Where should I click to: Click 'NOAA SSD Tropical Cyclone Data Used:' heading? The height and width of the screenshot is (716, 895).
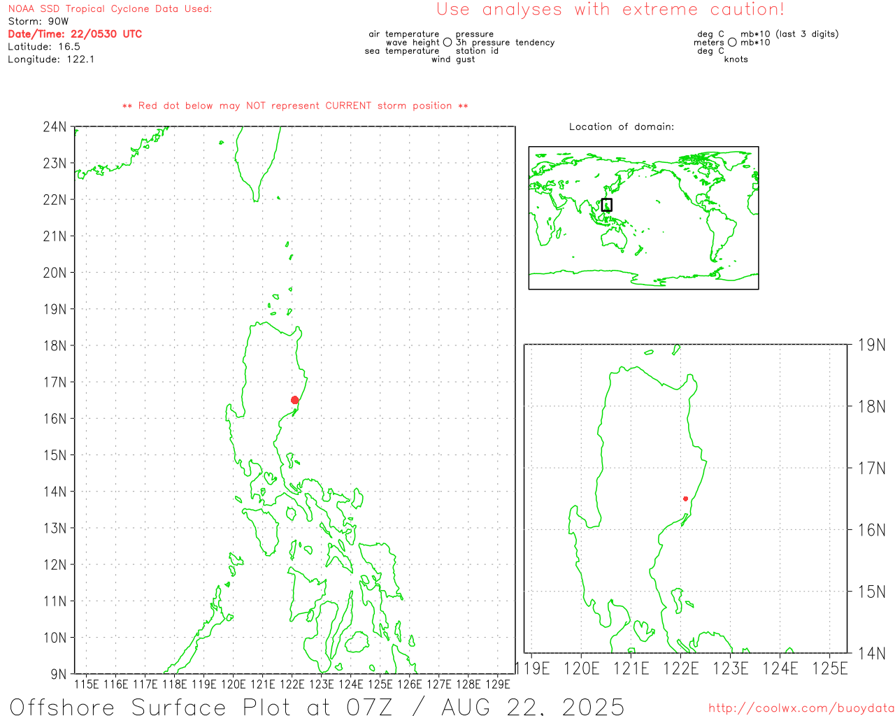point(110,9)
